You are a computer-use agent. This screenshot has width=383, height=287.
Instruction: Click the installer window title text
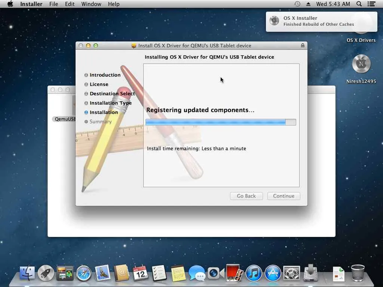pos(194,46)
